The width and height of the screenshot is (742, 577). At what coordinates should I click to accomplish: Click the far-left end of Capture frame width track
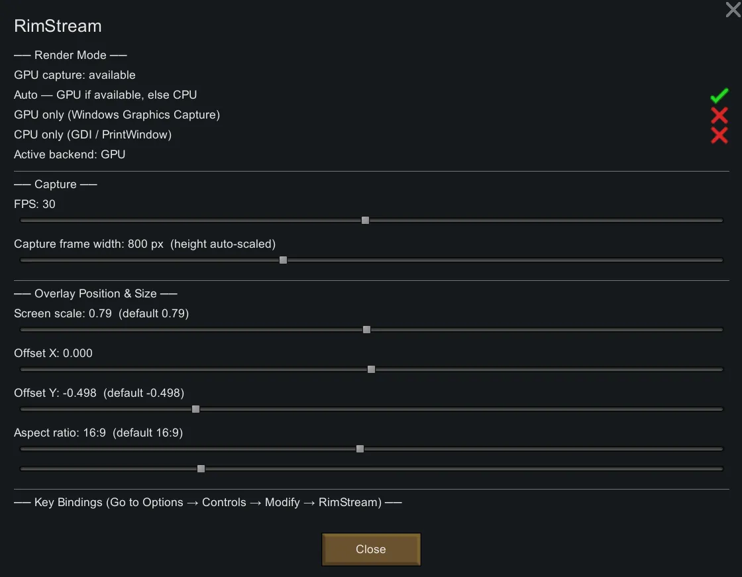(x=23, y=260)
